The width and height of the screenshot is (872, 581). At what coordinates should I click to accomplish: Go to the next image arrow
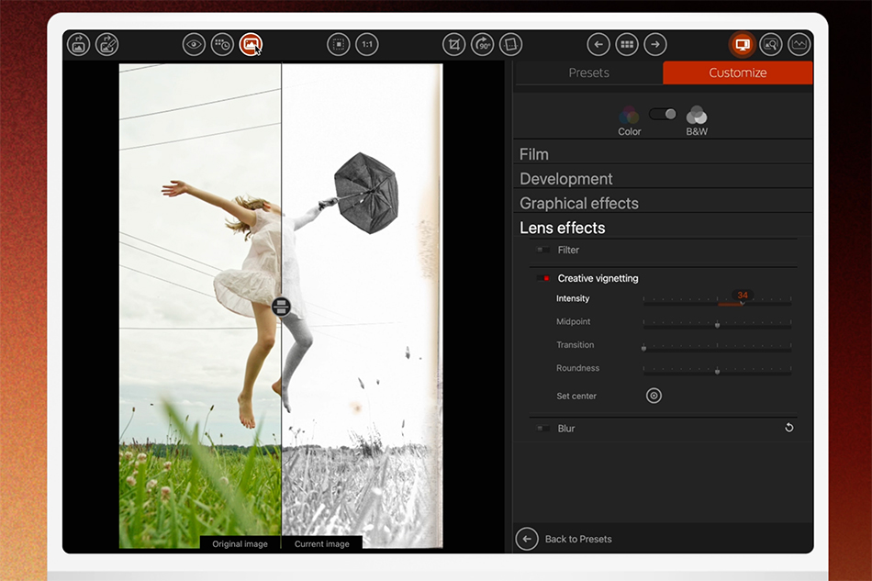(x=654, y=44)
